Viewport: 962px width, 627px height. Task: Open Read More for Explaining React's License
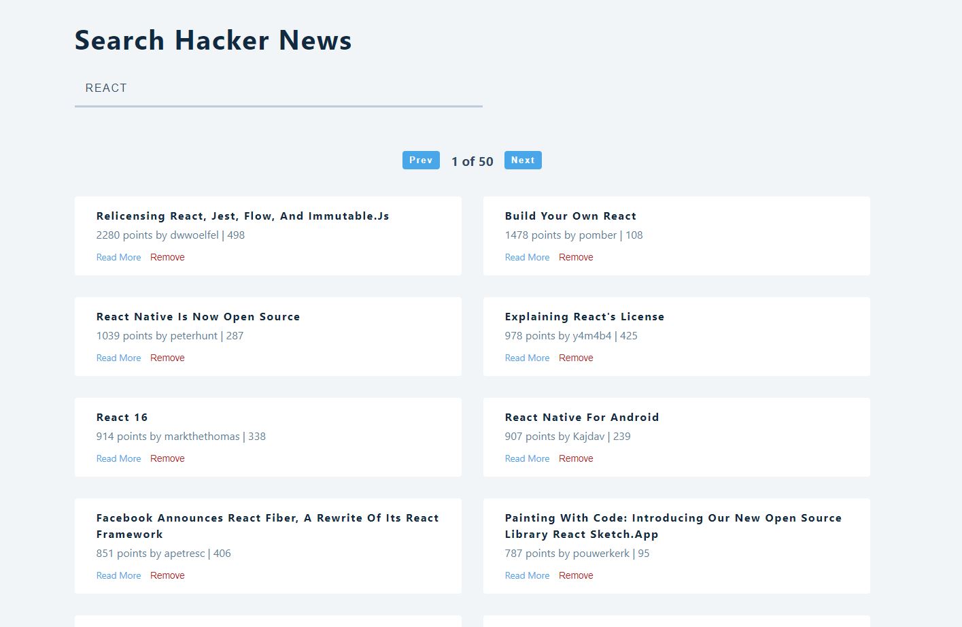[x=527, y=358]
